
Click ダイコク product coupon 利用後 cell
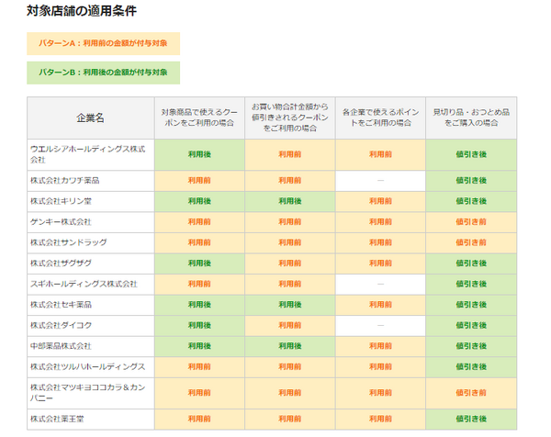[199, 326]
